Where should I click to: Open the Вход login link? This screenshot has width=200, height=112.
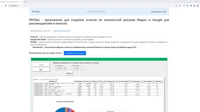[164, 12]
